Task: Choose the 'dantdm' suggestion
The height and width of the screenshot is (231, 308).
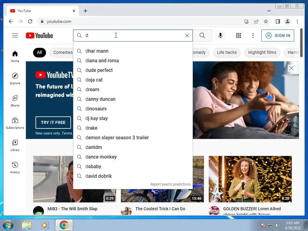Action: point(133,147)
